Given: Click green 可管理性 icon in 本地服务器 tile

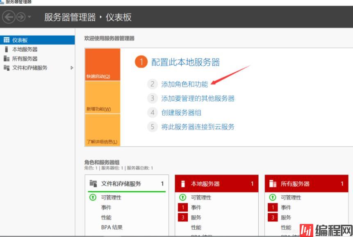Looking at the screenshot, I should point(183,198).
